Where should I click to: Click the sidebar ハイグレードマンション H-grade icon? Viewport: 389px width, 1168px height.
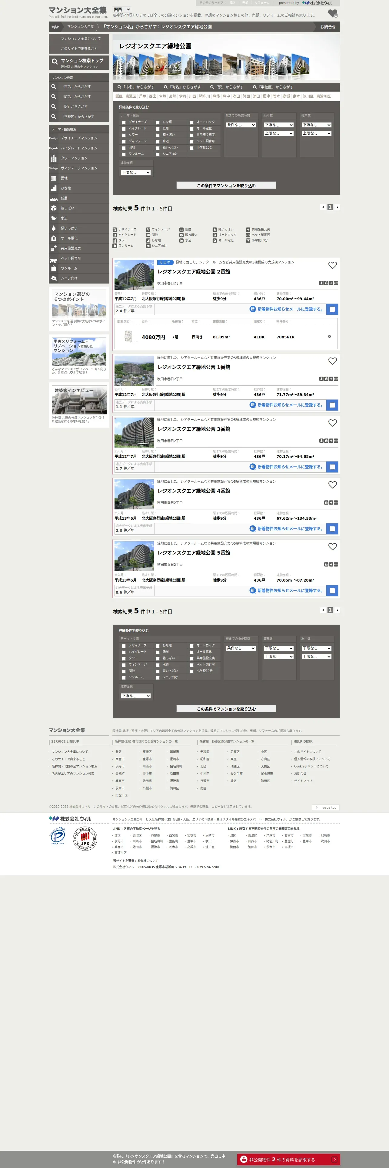coord(53,148)
